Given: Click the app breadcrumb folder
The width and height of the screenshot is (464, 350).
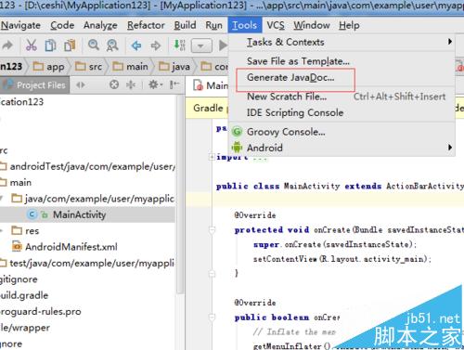Looking at the screenshot, I should coord(49,67).
